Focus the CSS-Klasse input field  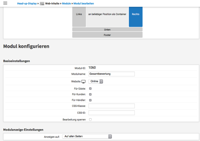[111, 106]
